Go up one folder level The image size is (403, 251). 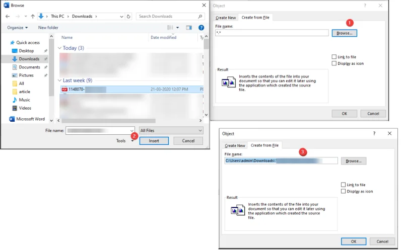point(33,17)
